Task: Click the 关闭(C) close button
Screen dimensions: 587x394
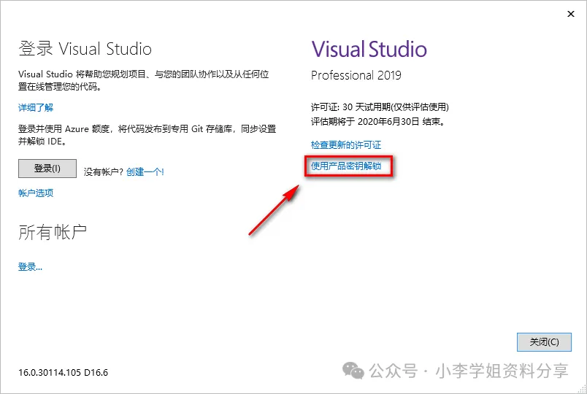Action: pyautogui.click(x=544, y=342)
